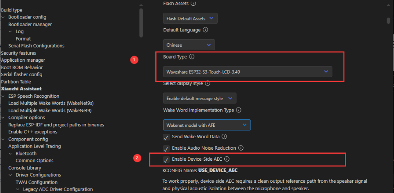This screenshot has height=193, width=394.
Task: Click info icon next to Send Wake Word Data
Action: [x=224, y=137]
